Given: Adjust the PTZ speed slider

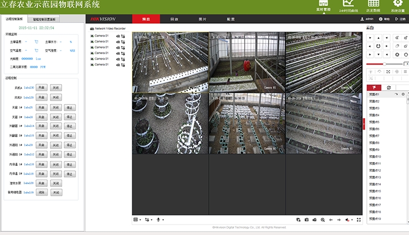Looking at the screenshot, I should [383, 64].
